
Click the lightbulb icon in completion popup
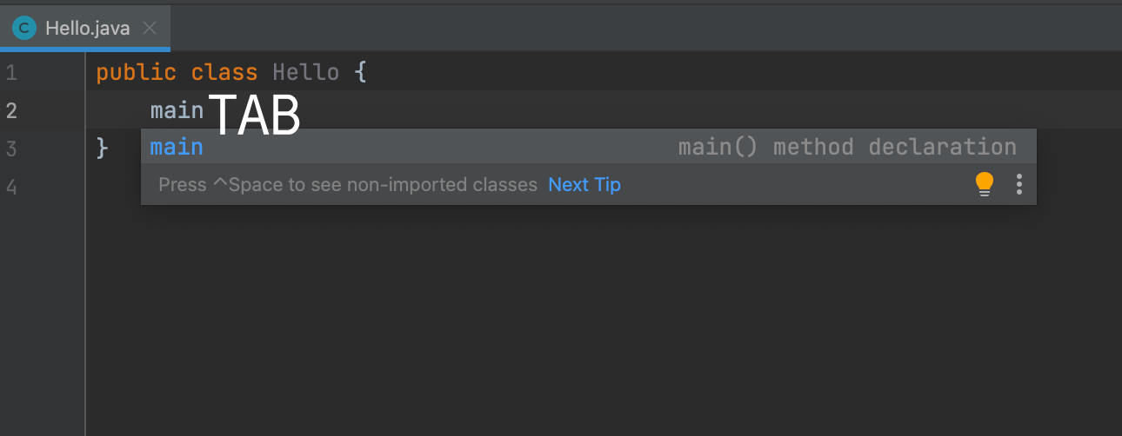pyautogui.click(x=984, y=184)
